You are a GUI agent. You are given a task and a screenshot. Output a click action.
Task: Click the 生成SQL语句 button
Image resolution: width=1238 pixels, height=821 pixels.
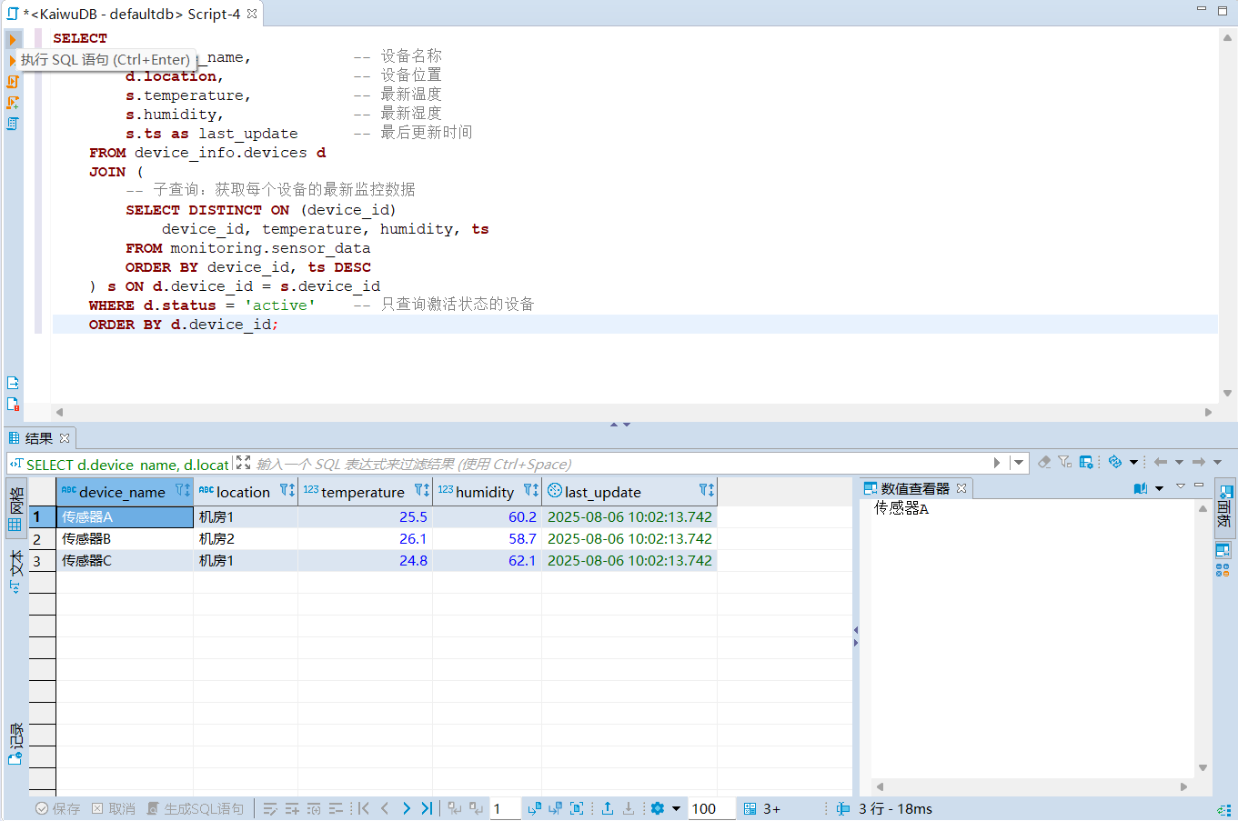(x=196, y=808)
